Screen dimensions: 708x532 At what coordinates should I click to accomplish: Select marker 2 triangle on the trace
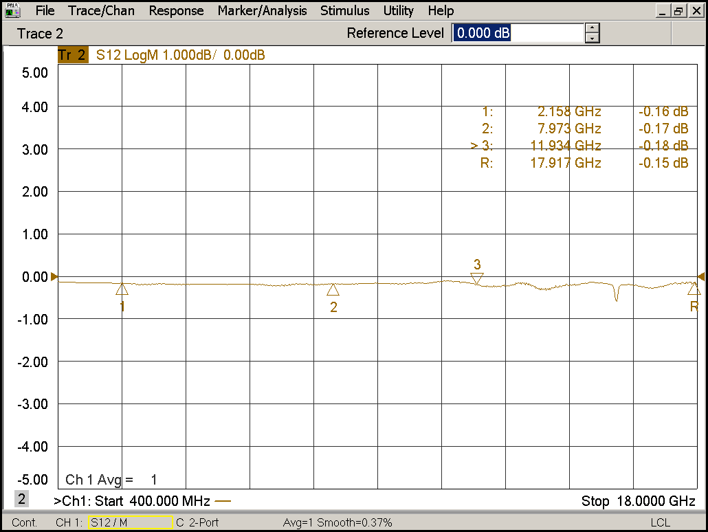(x=333, y=289)
